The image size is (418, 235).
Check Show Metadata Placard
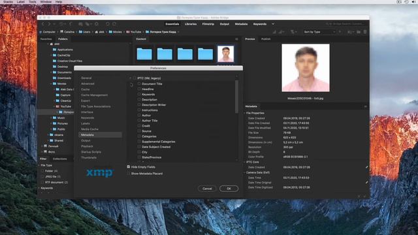[129, 174]
